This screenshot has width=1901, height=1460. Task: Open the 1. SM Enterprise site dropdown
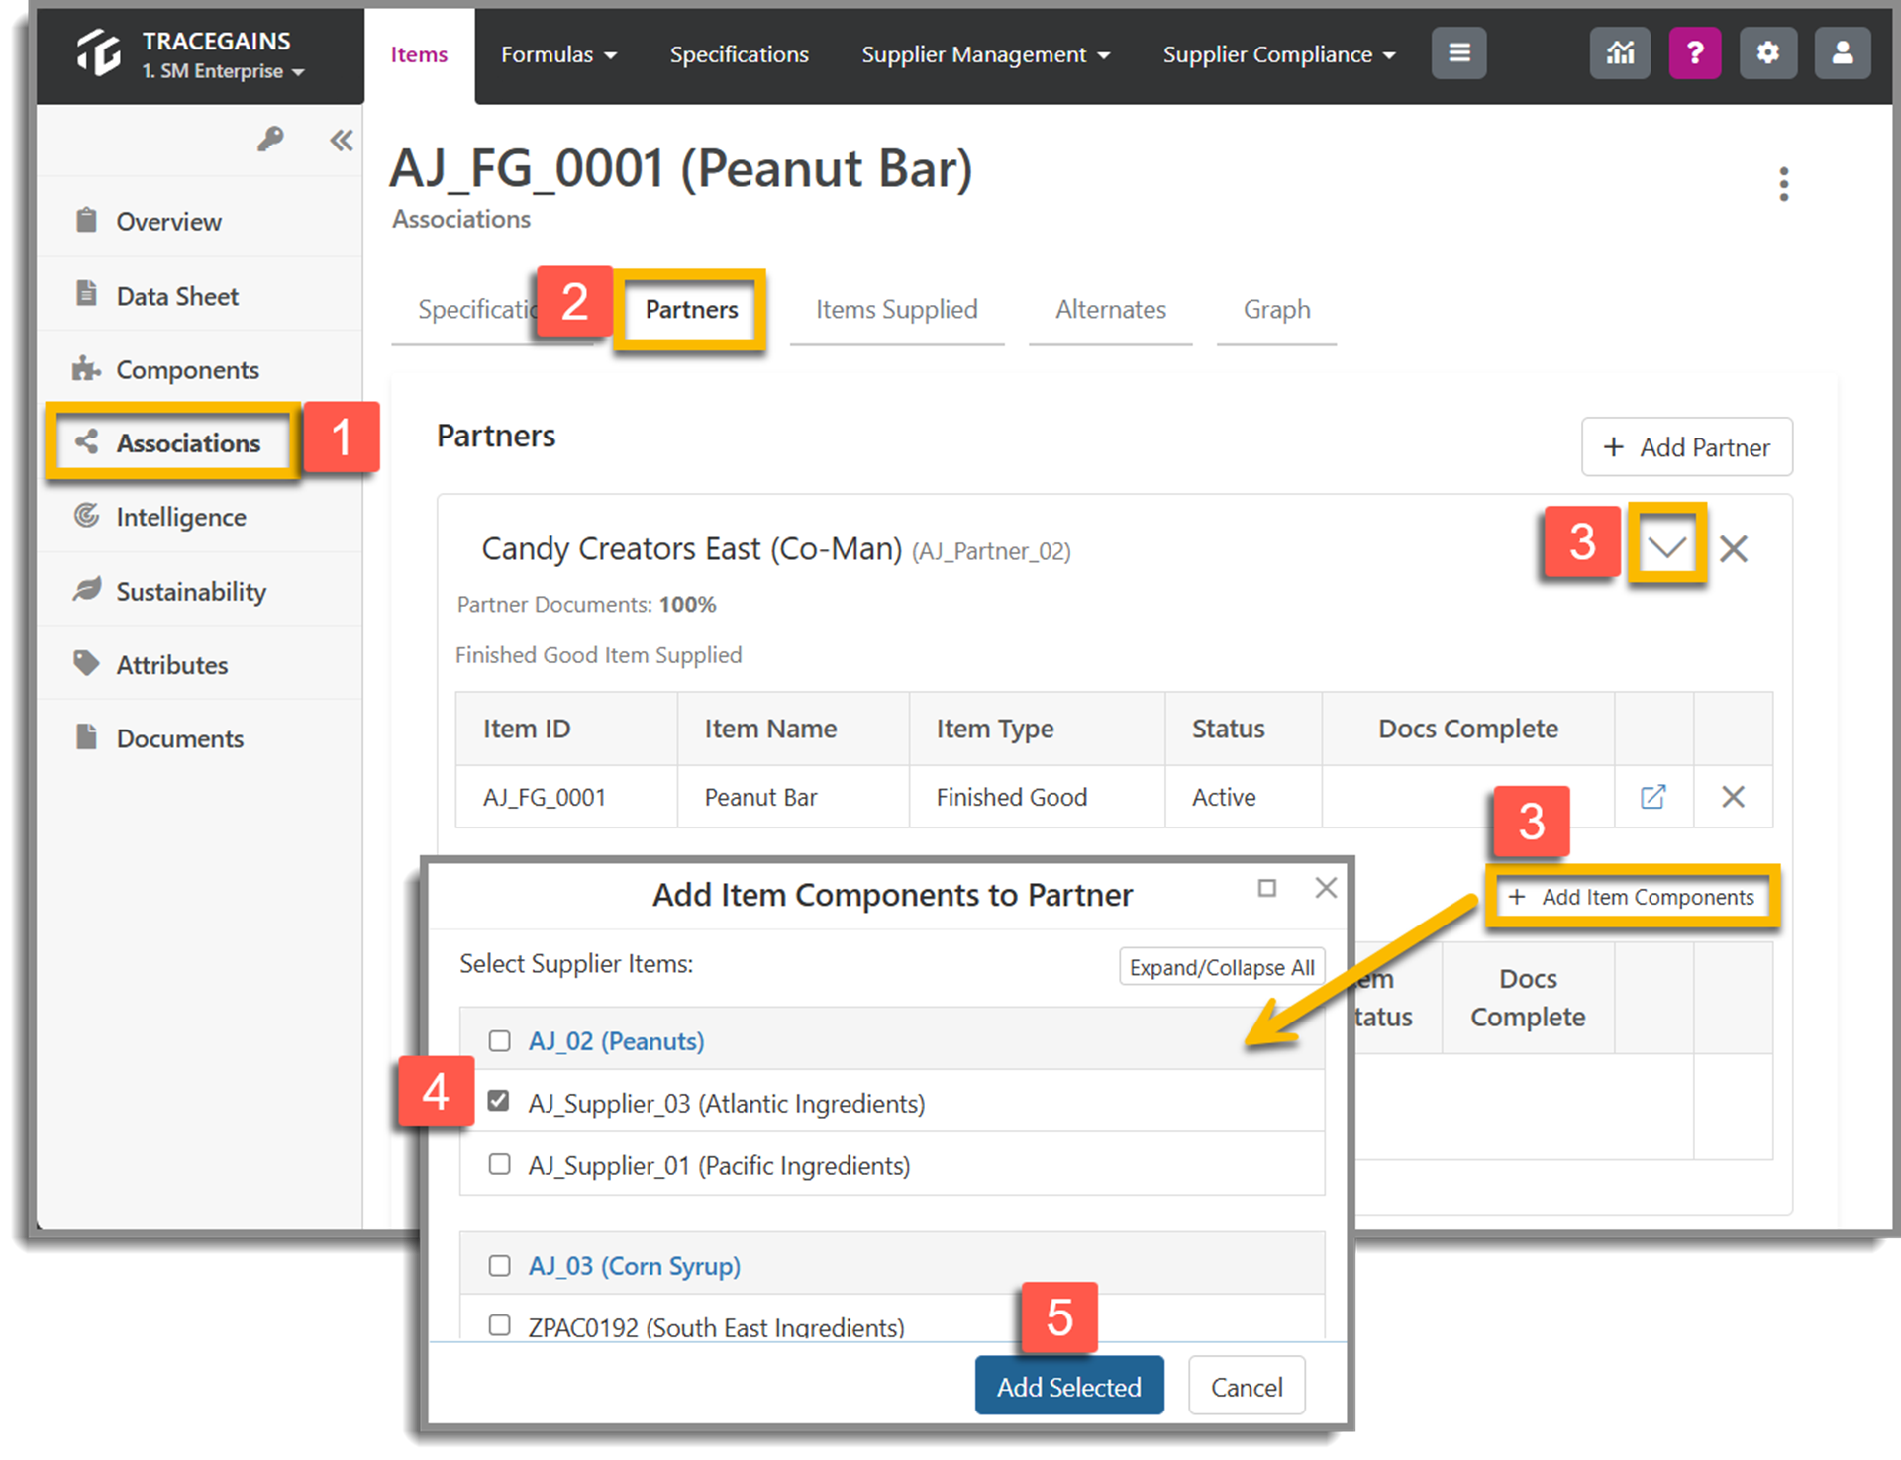[x=223, y=71]
